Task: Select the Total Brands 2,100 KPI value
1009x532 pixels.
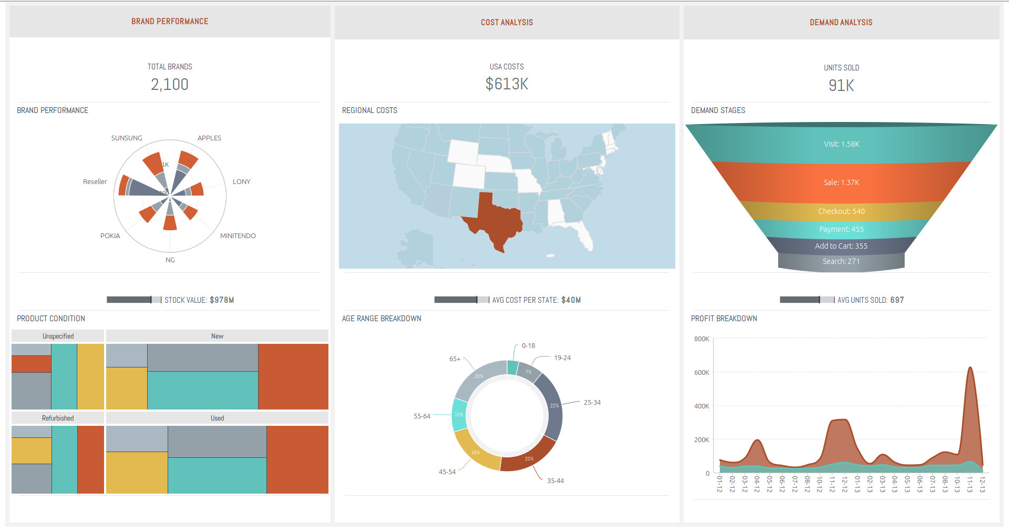Action: pos(169,84)
